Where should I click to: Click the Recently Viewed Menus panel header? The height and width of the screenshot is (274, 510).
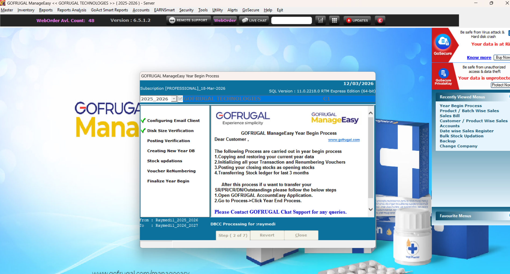(x=473, y=97)
